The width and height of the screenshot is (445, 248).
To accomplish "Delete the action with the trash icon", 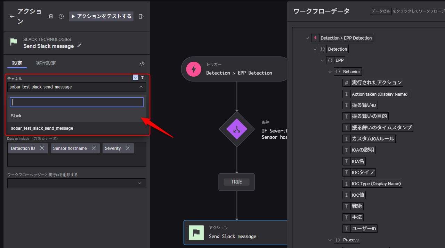I will [51, 16].
